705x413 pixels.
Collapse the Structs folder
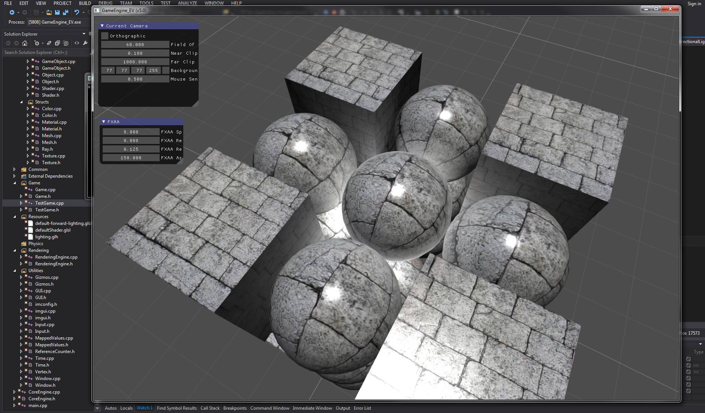coord(21,102)
